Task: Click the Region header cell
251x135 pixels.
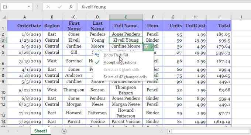Action: [x=52, y=25]
